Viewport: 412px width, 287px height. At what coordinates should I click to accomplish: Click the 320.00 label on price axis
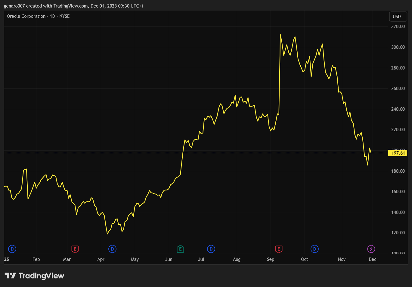tap(398, 26)
